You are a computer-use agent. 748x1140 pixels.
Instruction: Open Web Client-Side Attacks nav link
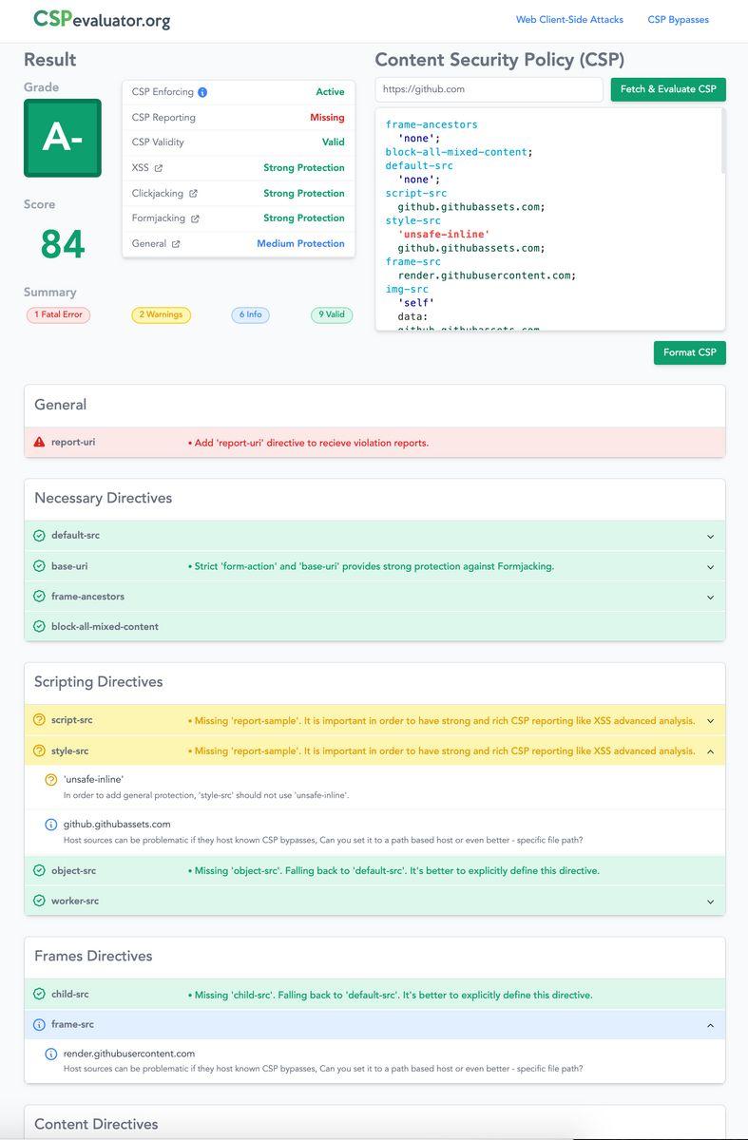[x=569, y=19]
